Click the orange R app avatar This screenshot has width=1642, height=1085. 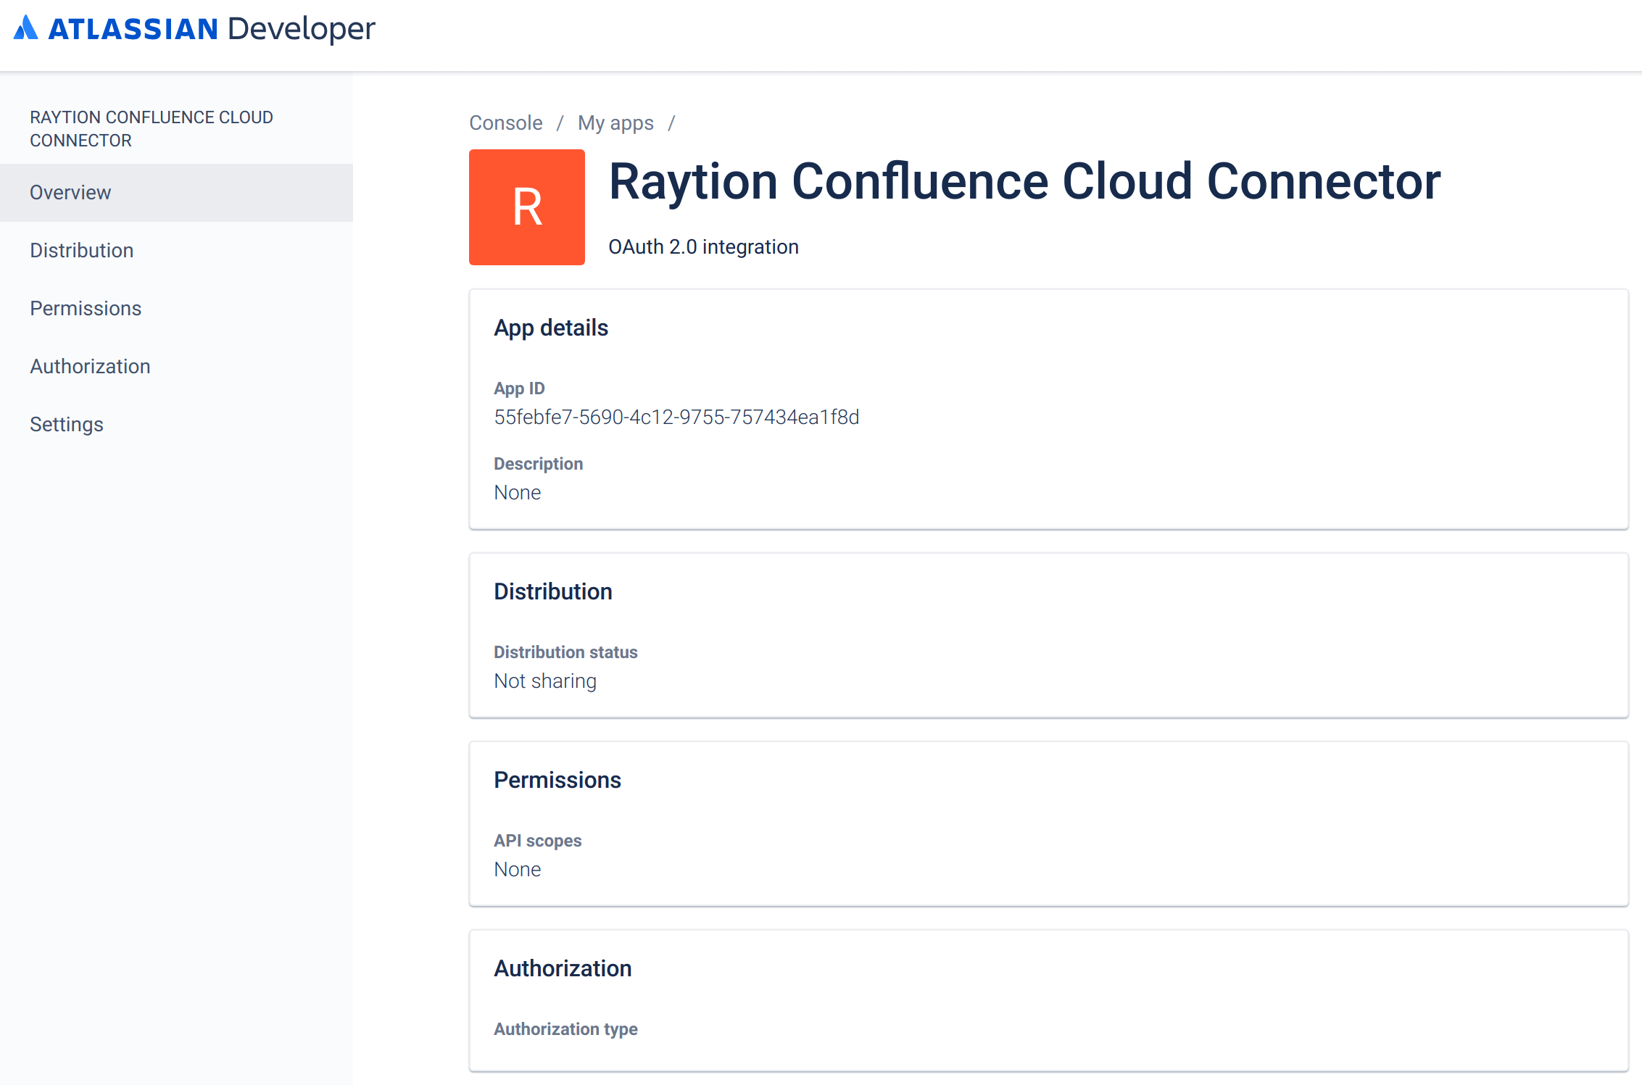(526, 207)
